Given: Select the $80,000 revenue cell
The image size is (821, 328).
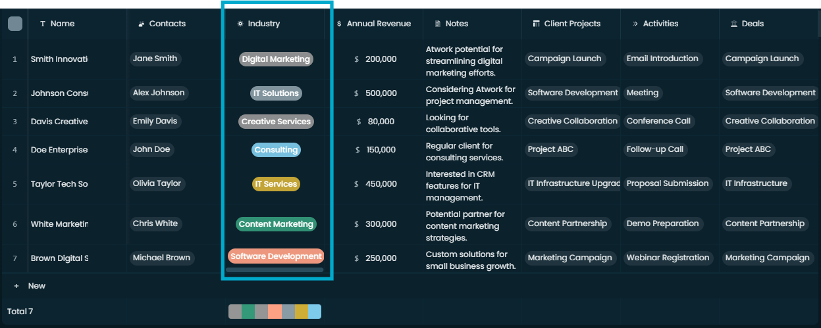Looking at the screenshot, I should tap(374, 122).
